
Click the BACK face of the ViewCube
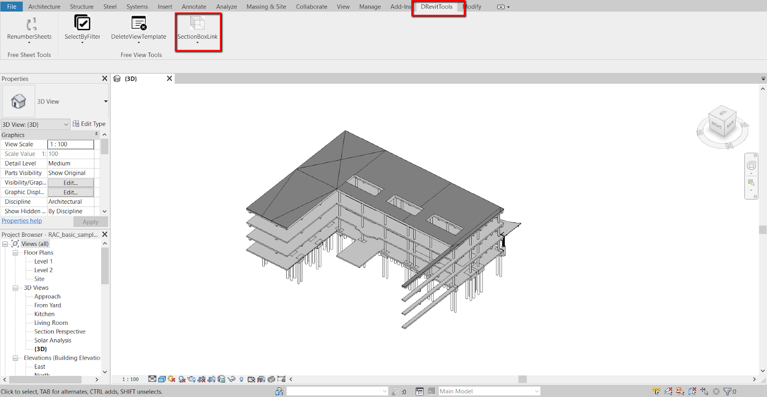(x=730, y=125)
